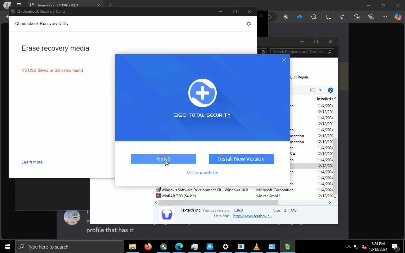Click the Install New Version button
405x253 pixels.
pos(241,159)
